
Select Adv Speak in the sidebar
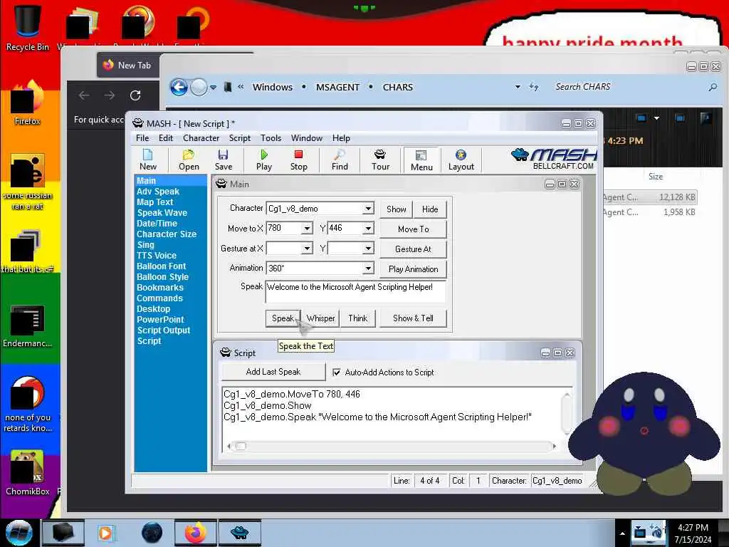[x=158, y=192]
